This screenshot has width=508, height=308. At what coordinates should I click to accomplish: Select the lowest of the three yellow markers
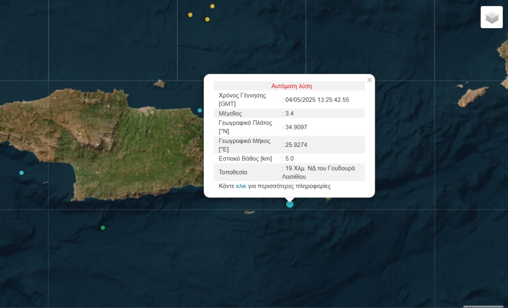click(x=207, y=19)
